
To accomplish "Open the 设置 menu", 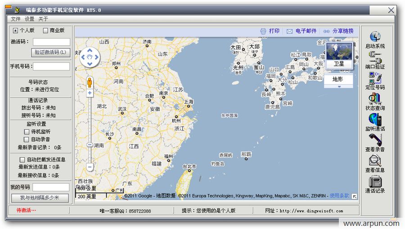I will tap(29, 19).
